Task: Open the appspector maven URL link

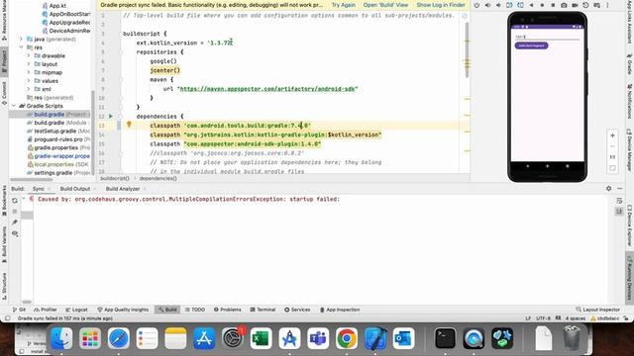Action: (x=267, y=89)
